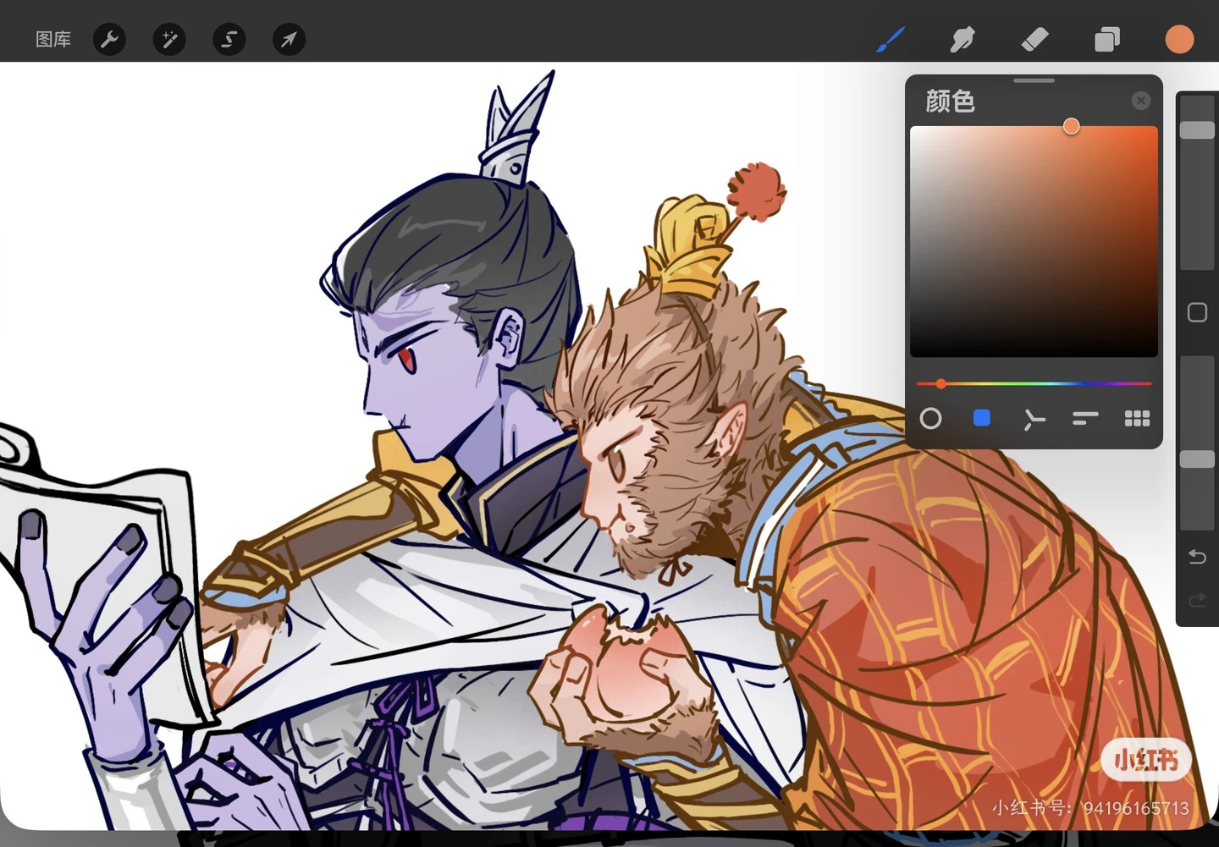Click the color panel drag handle
Image resolution: width=1219 pixels, height=847 pixels.
(1034, 80)
